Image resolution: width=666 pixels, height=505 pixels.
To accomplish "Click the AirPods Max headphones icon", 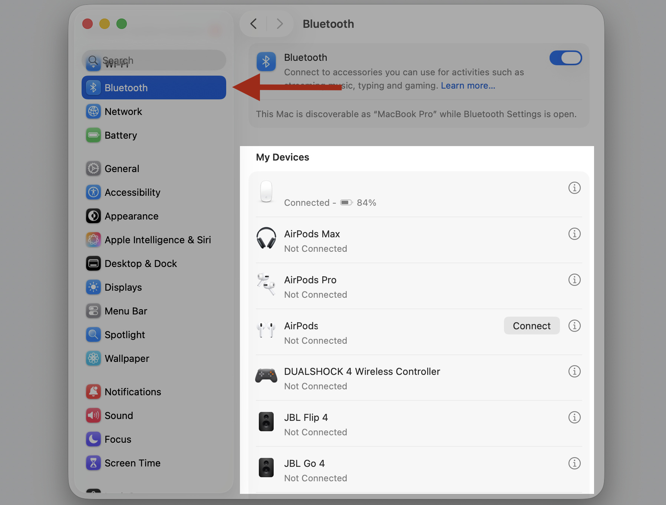I will [266, 238].
